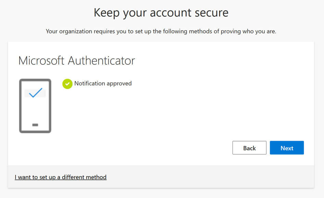Click the words 'proving who you are'
This screenshot has height=198, width=324.
(x=248, y=32)
